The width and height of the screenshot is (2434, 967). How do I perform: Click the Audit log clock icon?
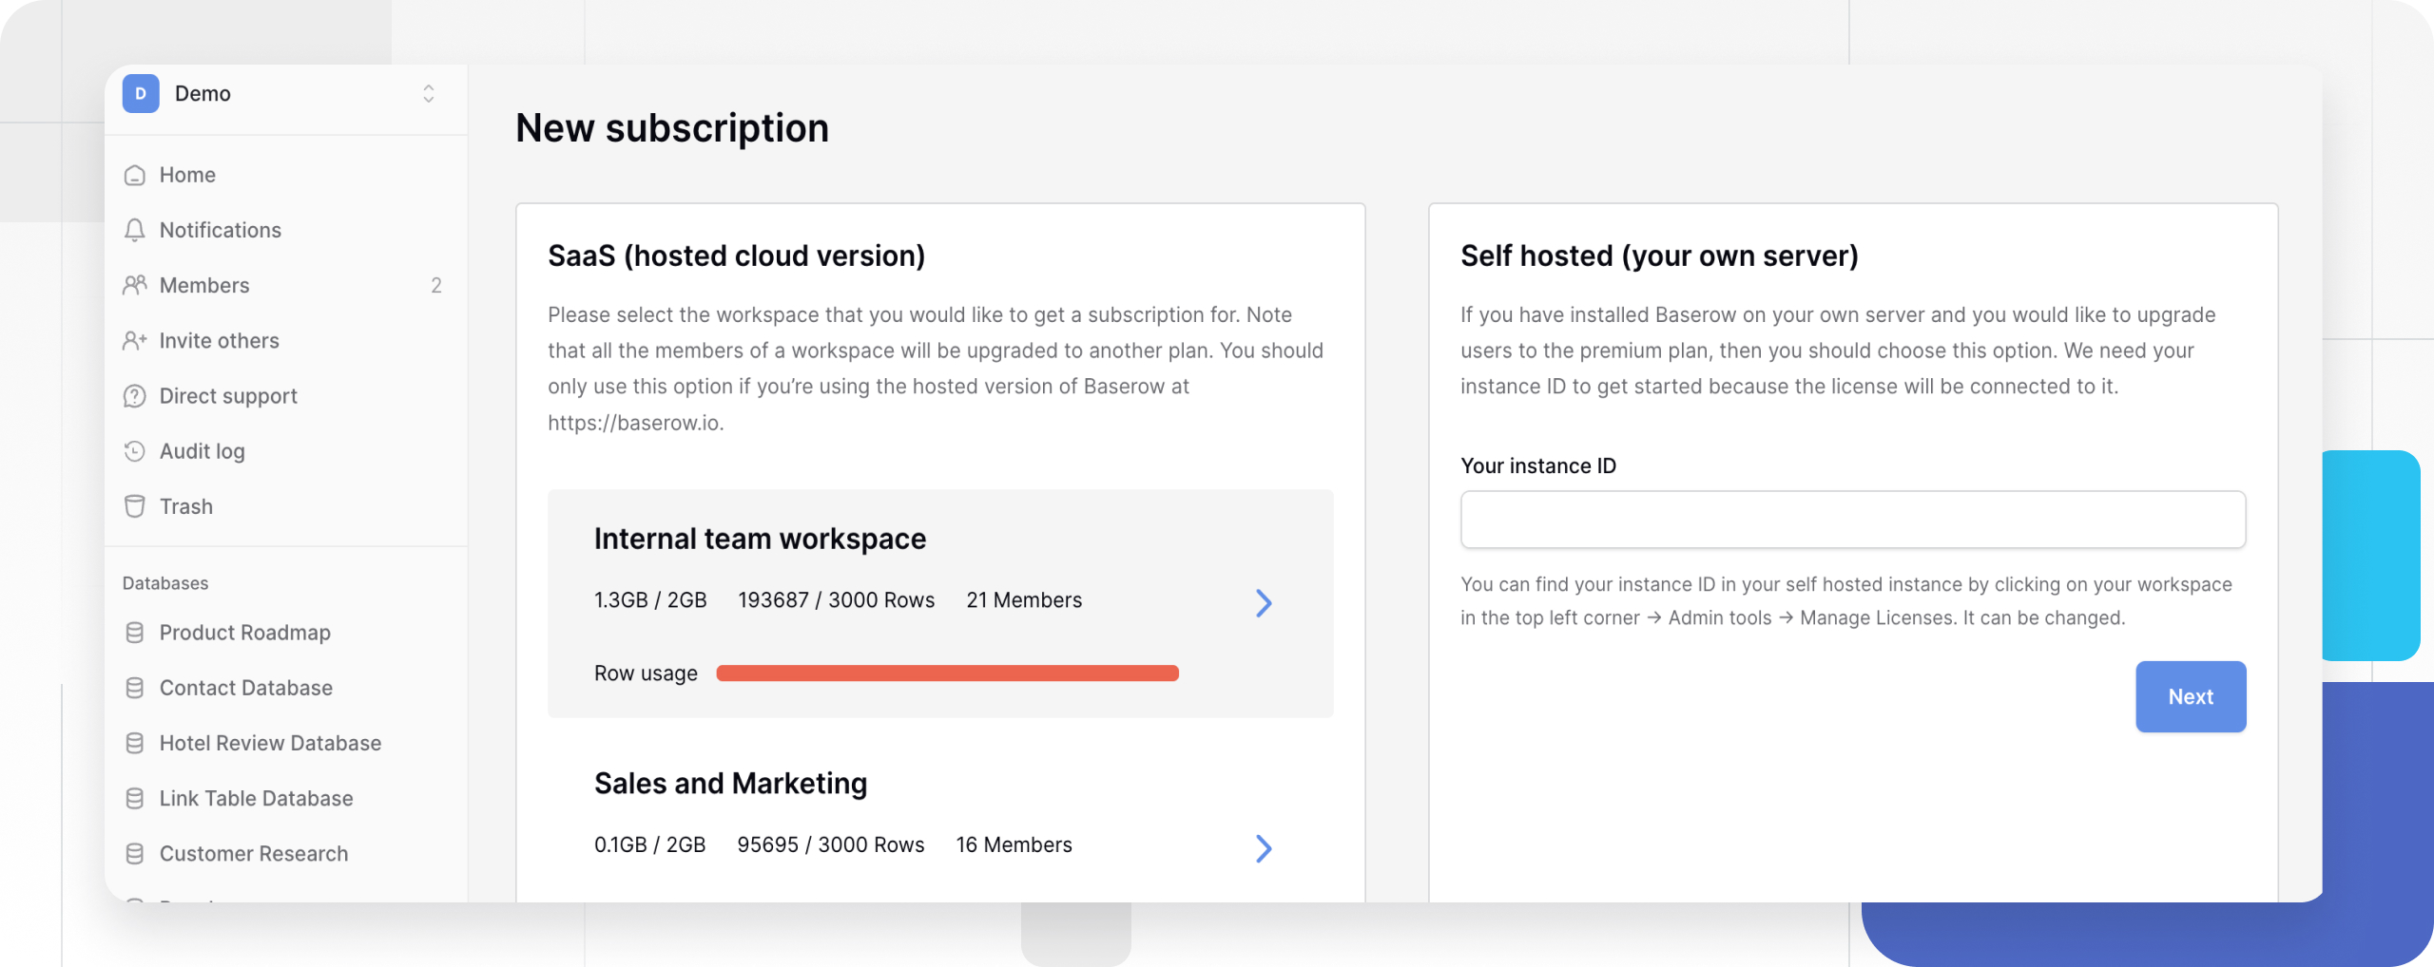point(135,451)
